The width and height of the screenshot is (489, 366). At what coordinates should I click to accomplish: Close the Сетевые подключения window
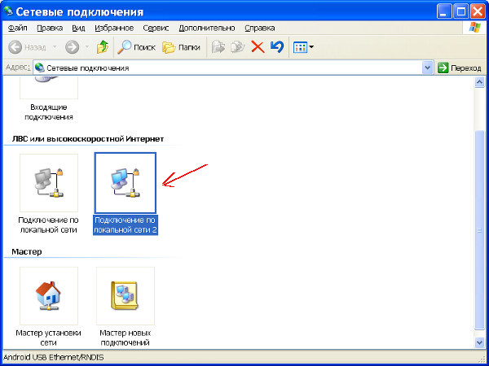[478, 12]
